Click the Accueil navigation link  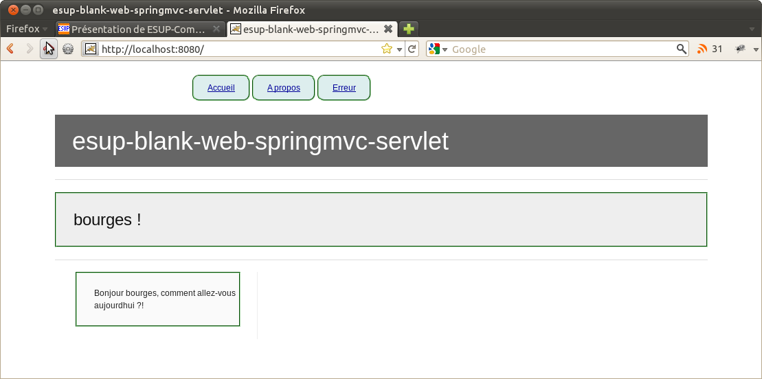(x=221, y=88)
